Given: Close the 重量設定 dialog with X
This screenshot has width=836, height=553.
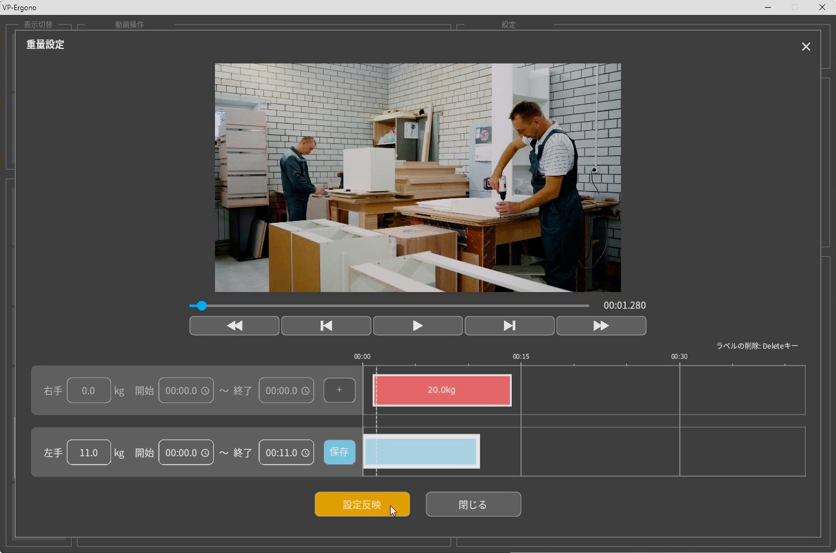Looking at the screenshot, I should coord(806,47).
